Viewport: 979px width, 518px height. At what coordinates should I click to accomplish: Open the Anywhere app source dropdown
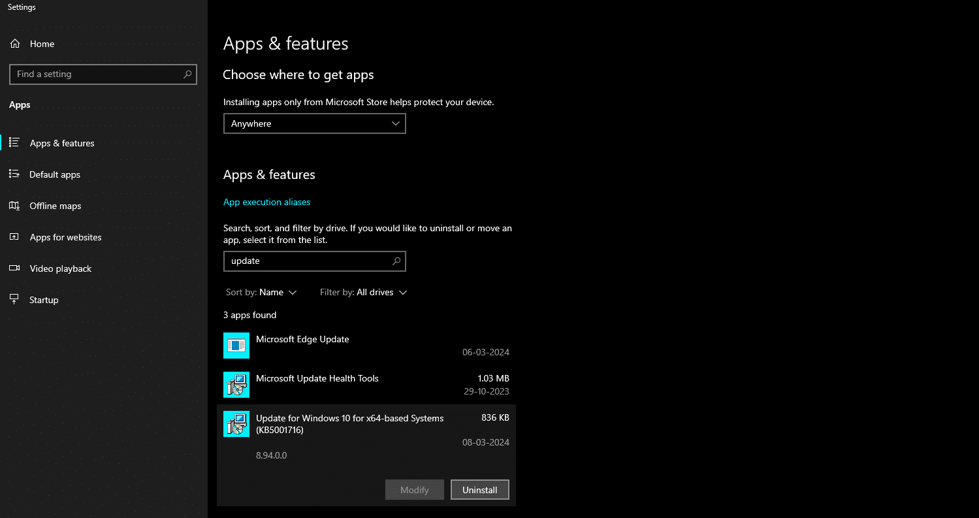pyautogui.click(x=315, y=123)
